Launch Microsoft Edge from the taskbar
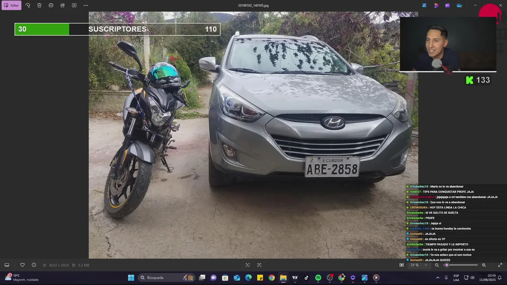This screenshot has width=507, height=285. coord(248,278)
